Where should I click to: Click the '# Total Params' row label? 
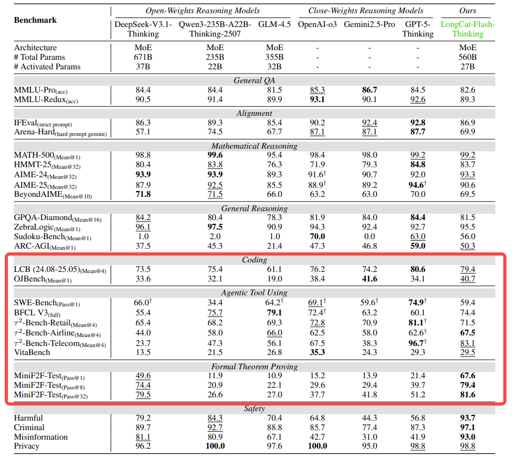pos(40,57)
